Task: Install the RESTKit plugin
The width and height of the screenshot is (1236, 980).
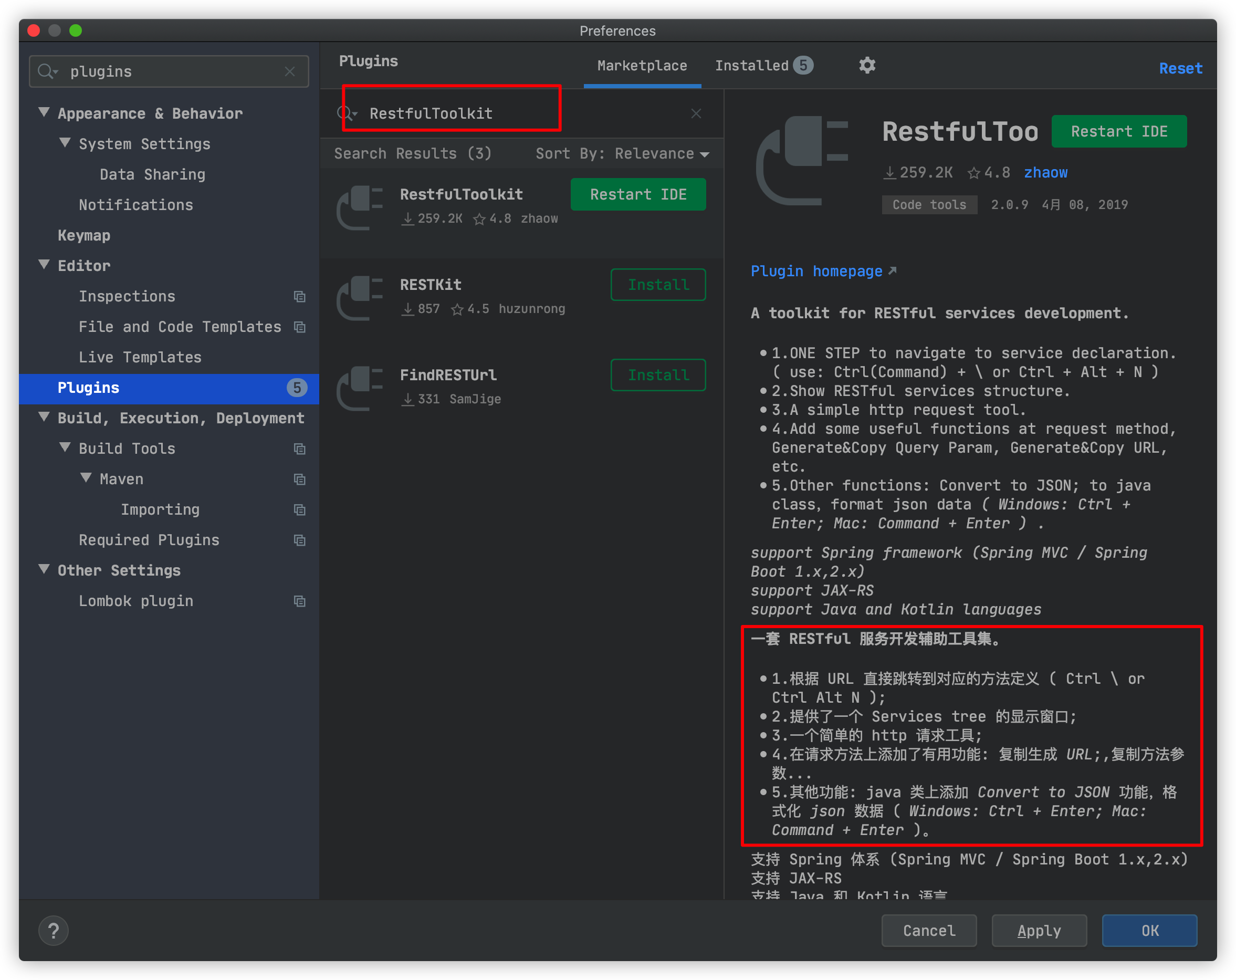Action: (658, 285)
